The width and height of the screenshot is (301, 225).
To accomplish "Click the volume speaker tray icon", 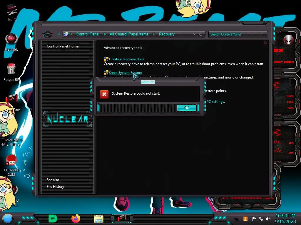I will point(268,219).
